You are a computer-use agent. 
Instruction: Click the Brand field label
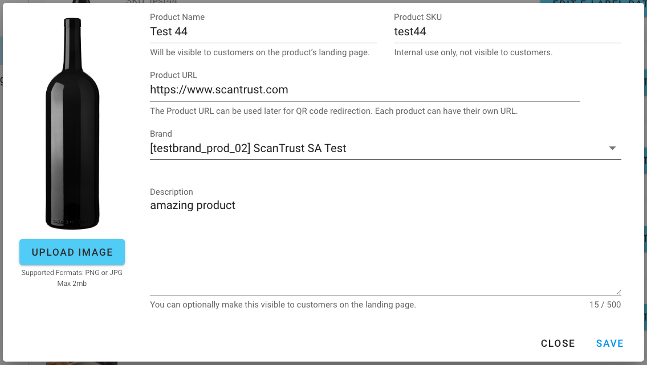click(x=161, y=133)
